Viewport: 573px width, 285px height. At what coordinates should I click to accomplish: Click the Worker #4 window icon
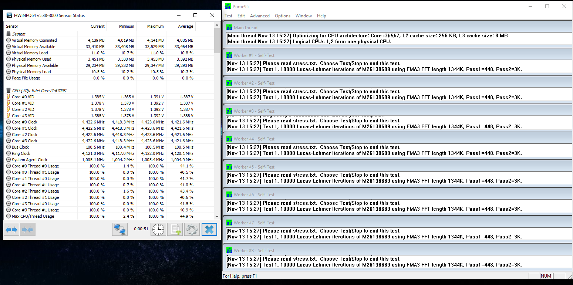tap(229, 139)
